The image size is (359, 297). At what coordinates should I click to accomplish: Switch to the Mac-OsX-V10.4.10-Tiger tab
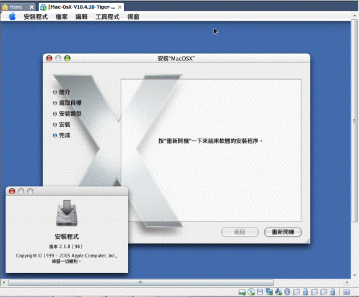[x=81, y=7]
